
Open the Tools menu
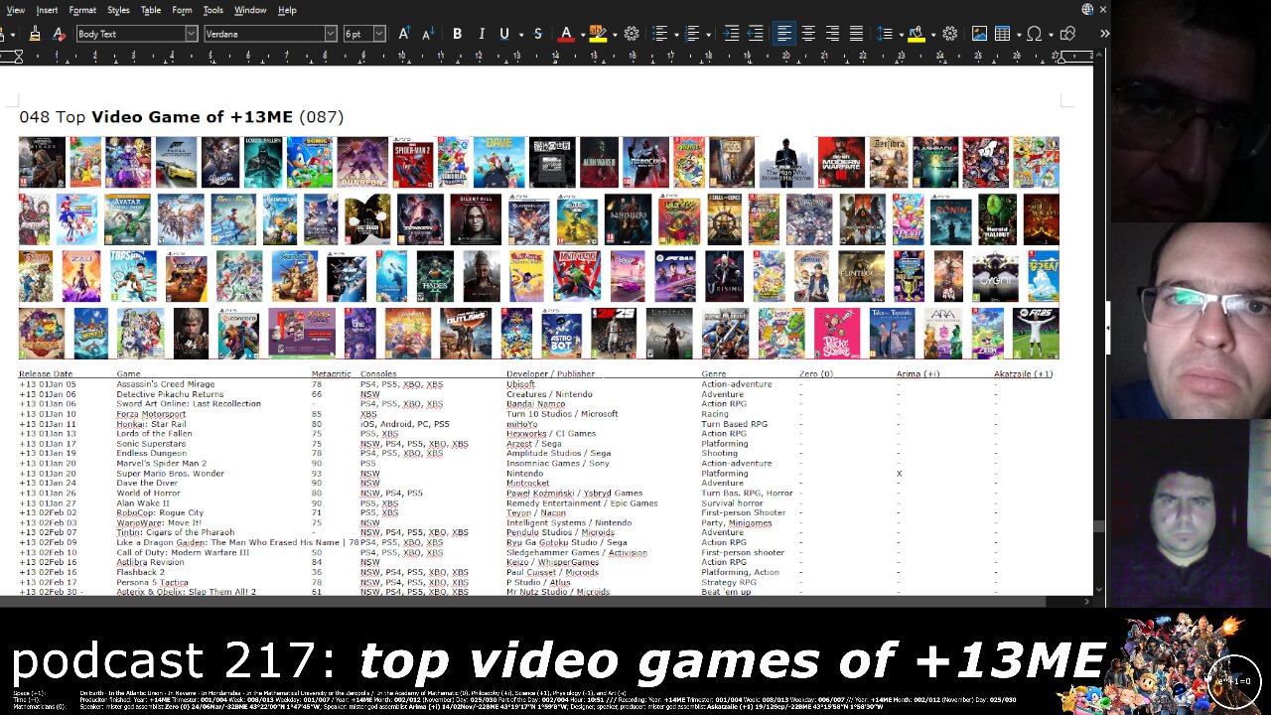[x=213, y=10]
